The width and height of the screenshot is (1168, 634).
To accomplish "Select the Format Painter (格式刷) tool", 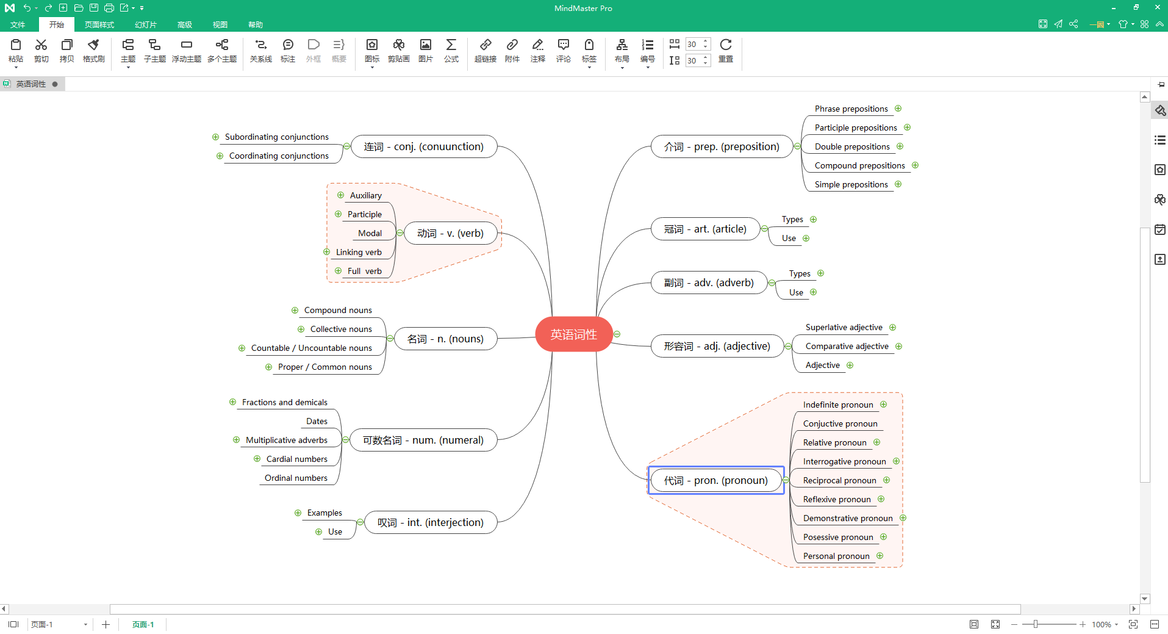I will 93,51.
